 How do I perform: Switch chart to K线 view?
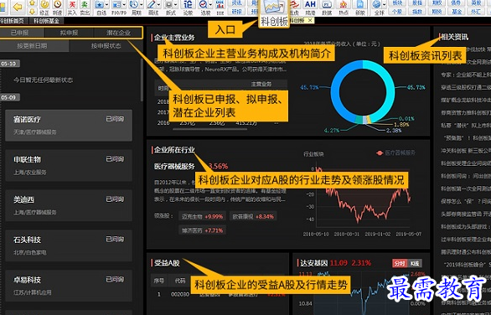(414, 263)
